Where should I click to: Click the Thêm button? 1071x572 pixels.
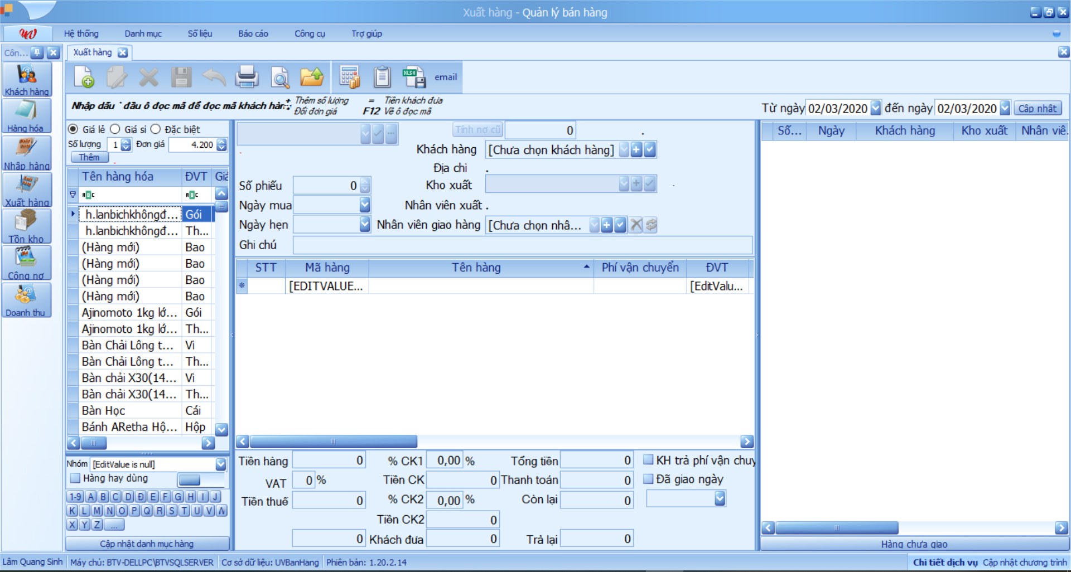(89, 157)
